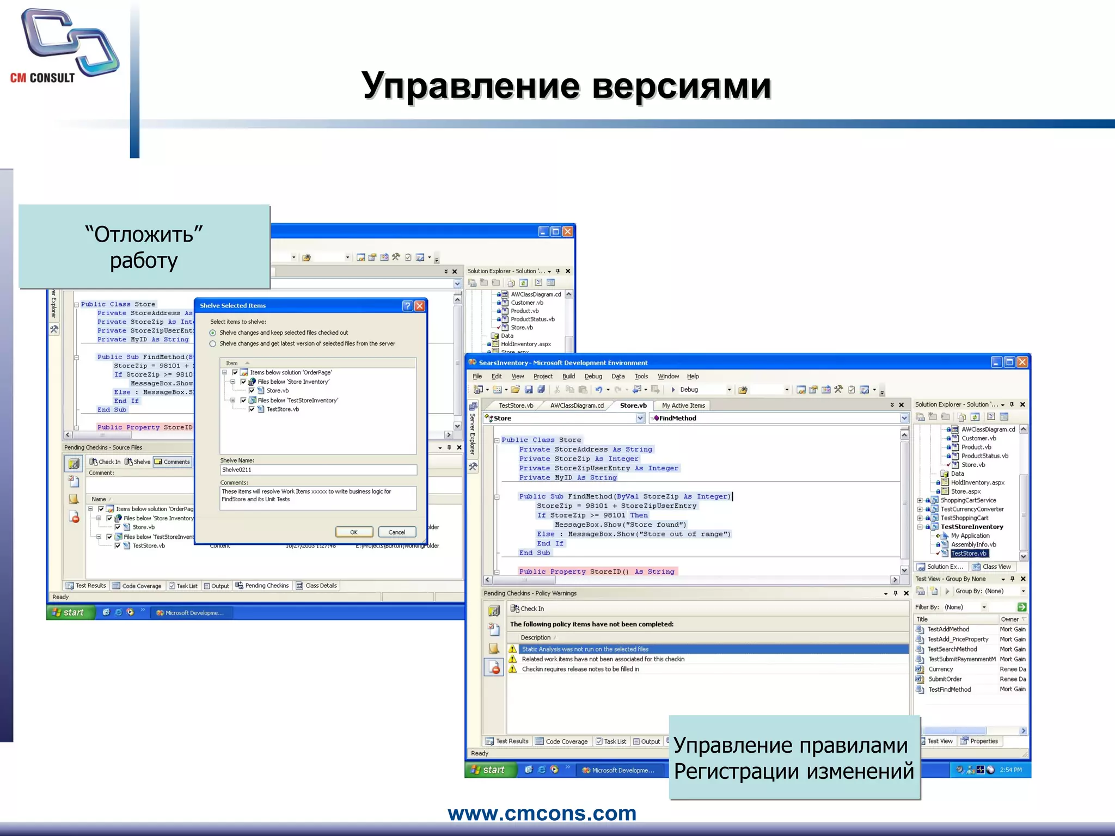Collapse TestStoreInventory node in Solution Explorer
The height and width of the screenshot is (836, 1115).
tap(920, 527)
